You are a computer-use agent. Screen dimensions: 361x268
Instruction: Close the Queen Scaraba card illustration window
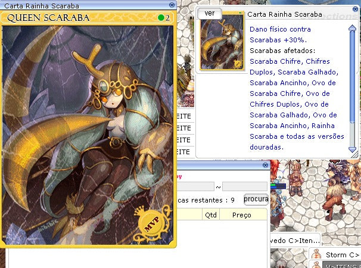coord(172,5)
